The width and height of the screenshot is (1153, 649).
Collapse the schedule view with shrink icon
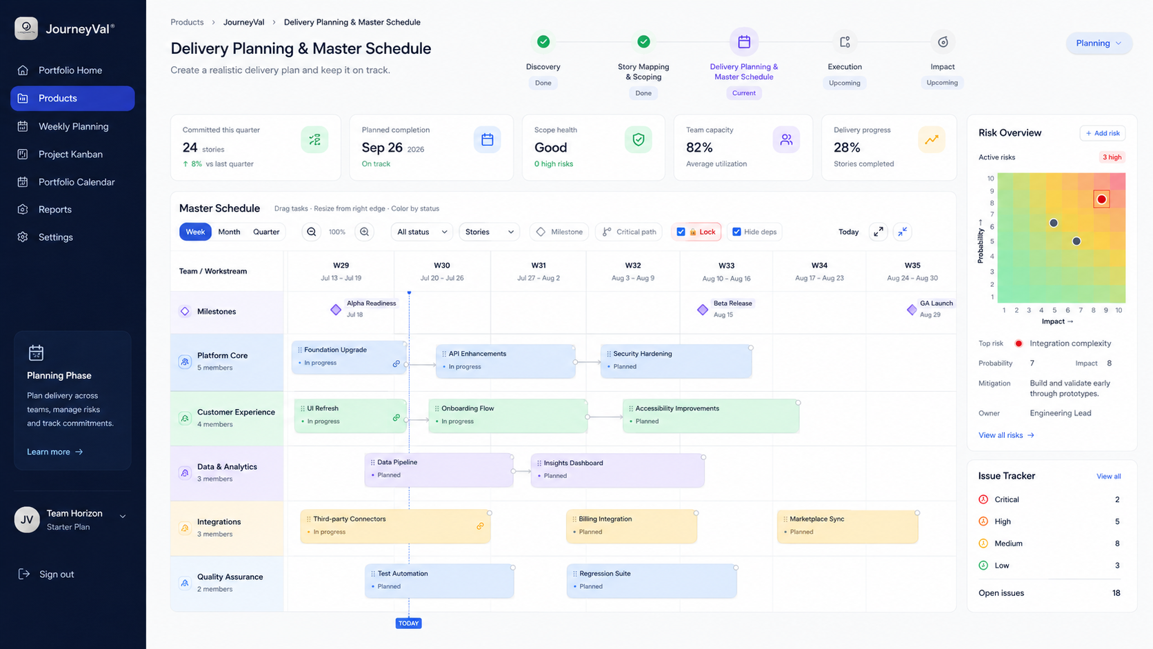(x=902, y=232)
